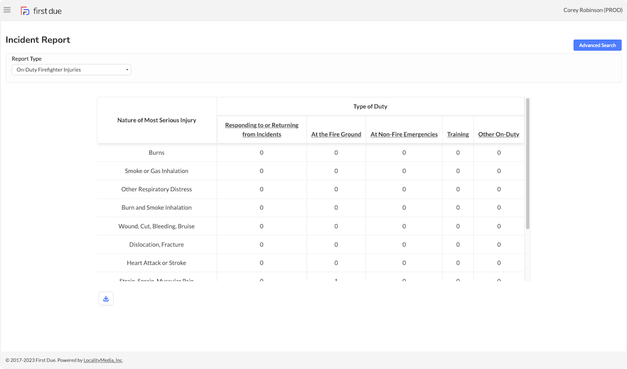Select the Heart Attack or Stroke row label
Image resolution: width=627 pixels, height=369 pixels.
pos(157,263)
